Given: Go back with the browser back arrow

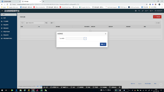Looking at the screenshot, I should 2,4.
